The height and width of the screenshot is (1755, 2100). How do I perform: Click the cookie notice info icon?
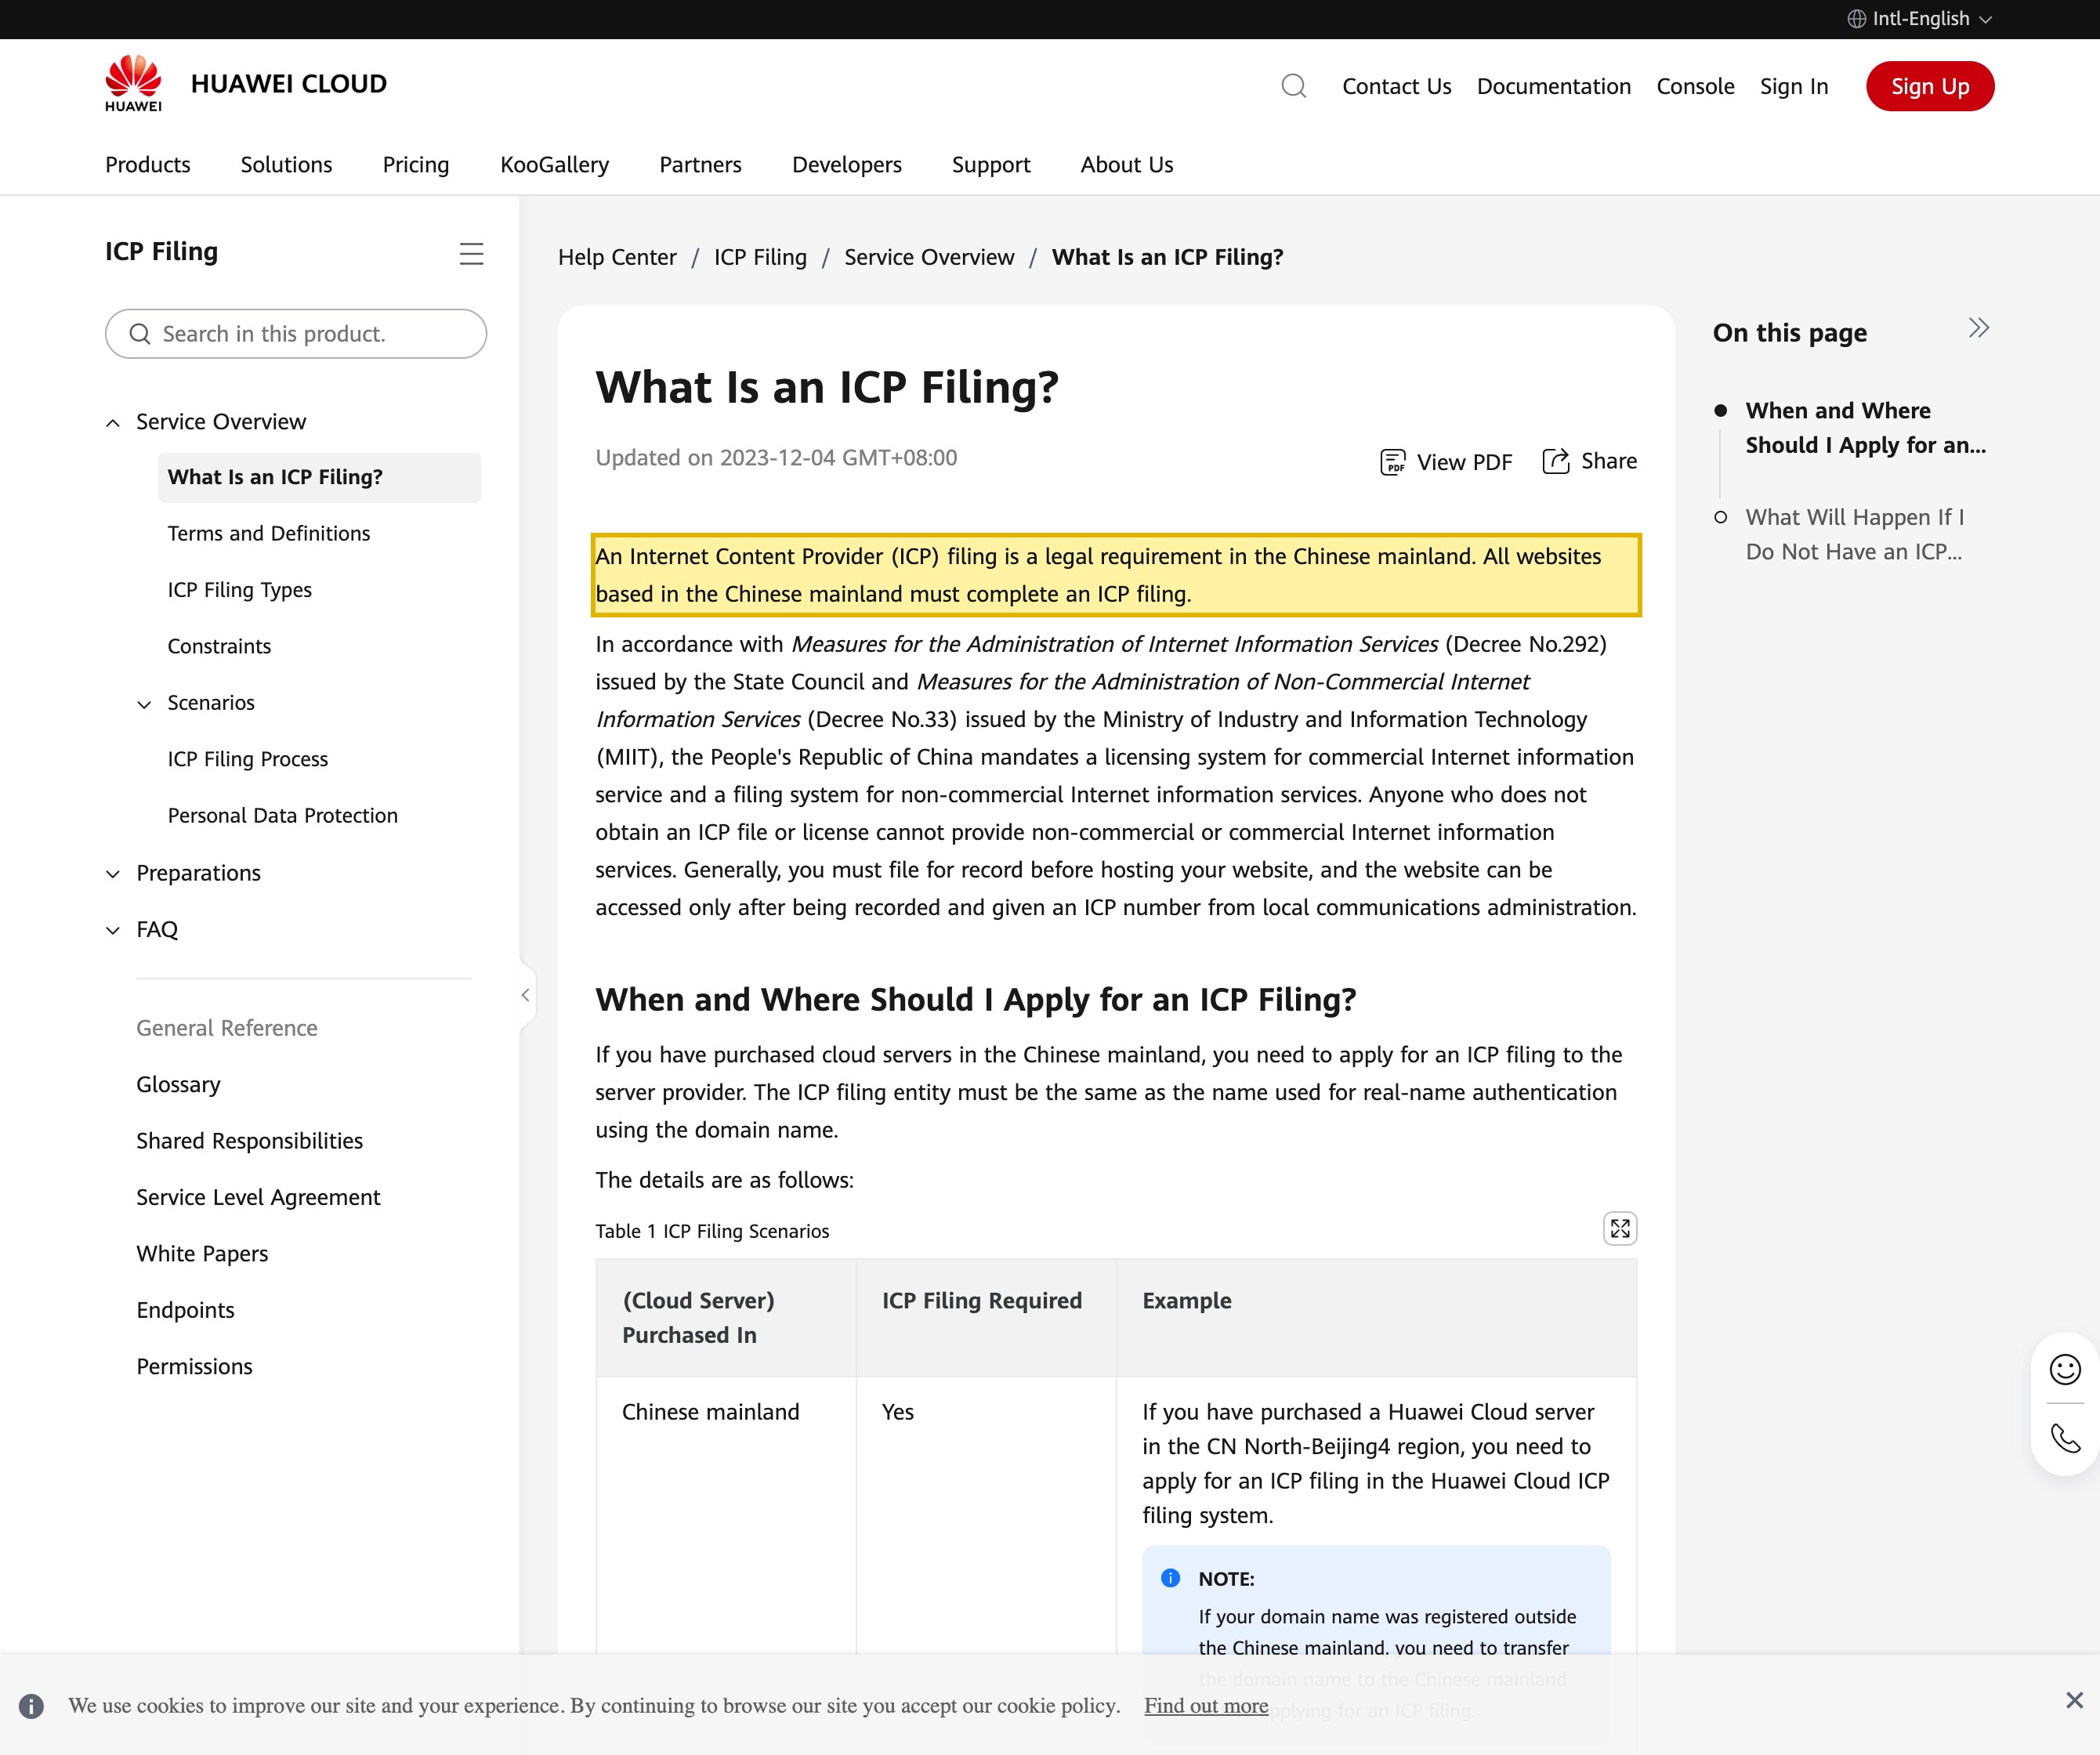(x=31, y=1706)
